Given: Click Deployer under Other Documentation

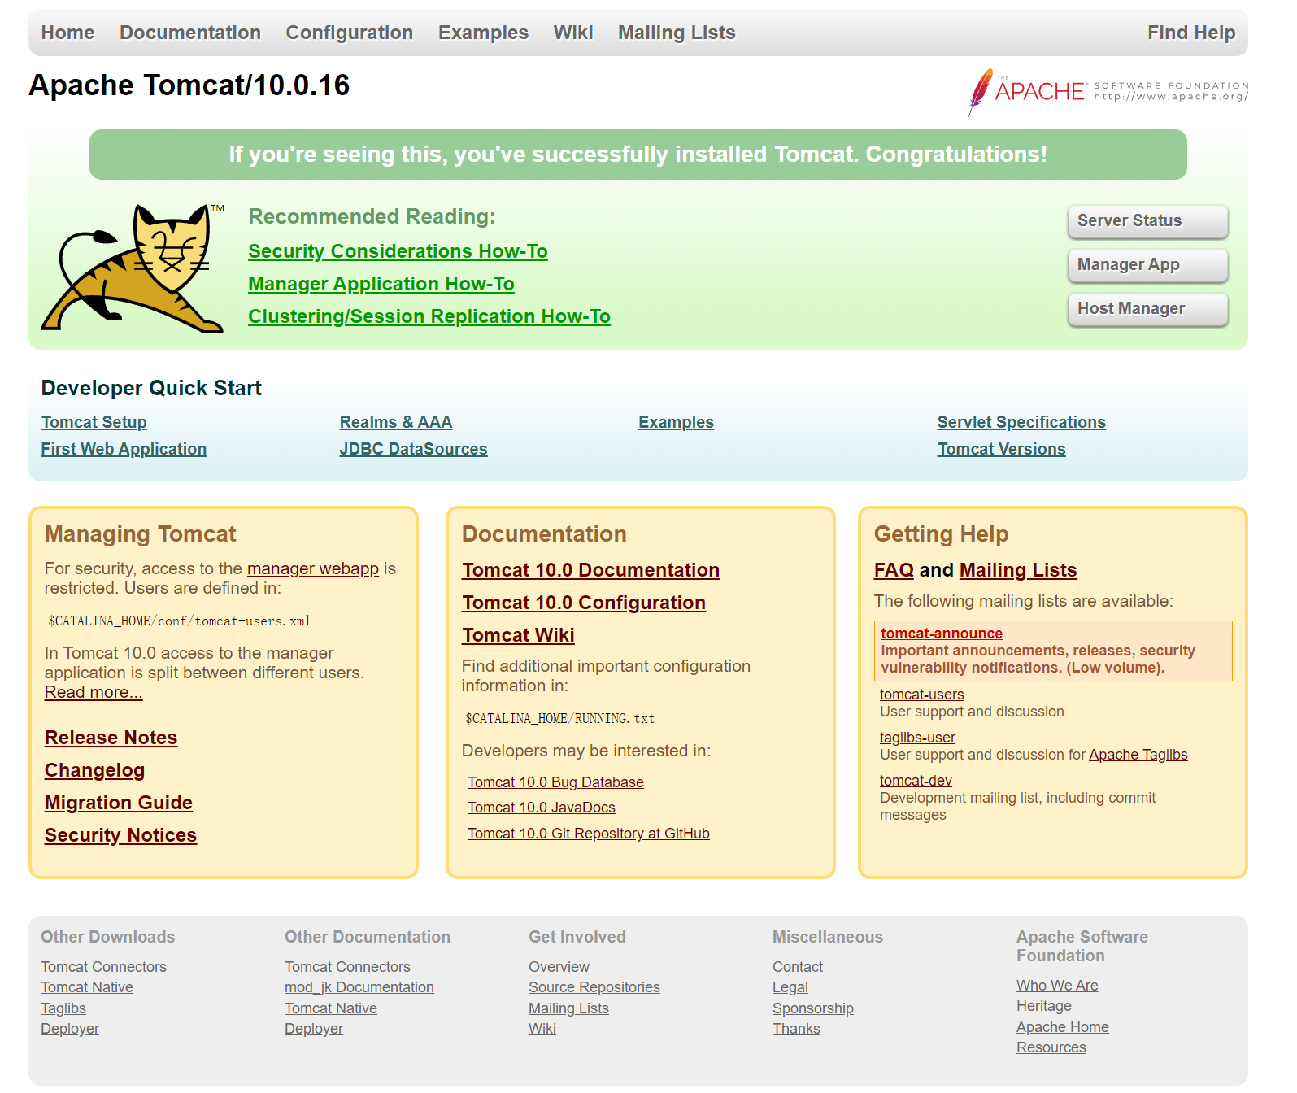Looking at the screenshot, I should pos(314,1029).
